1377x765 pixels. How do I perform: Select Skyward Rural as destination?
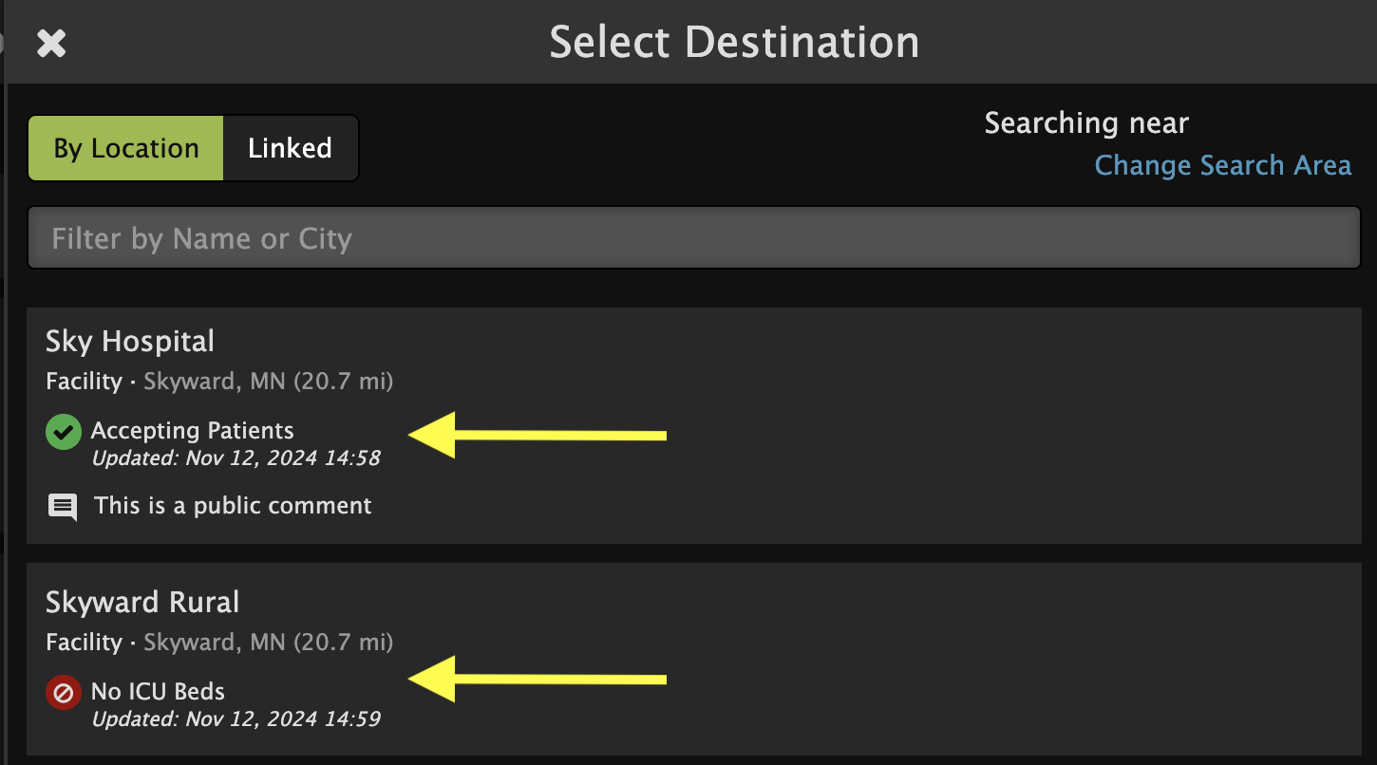pos(694,659)
